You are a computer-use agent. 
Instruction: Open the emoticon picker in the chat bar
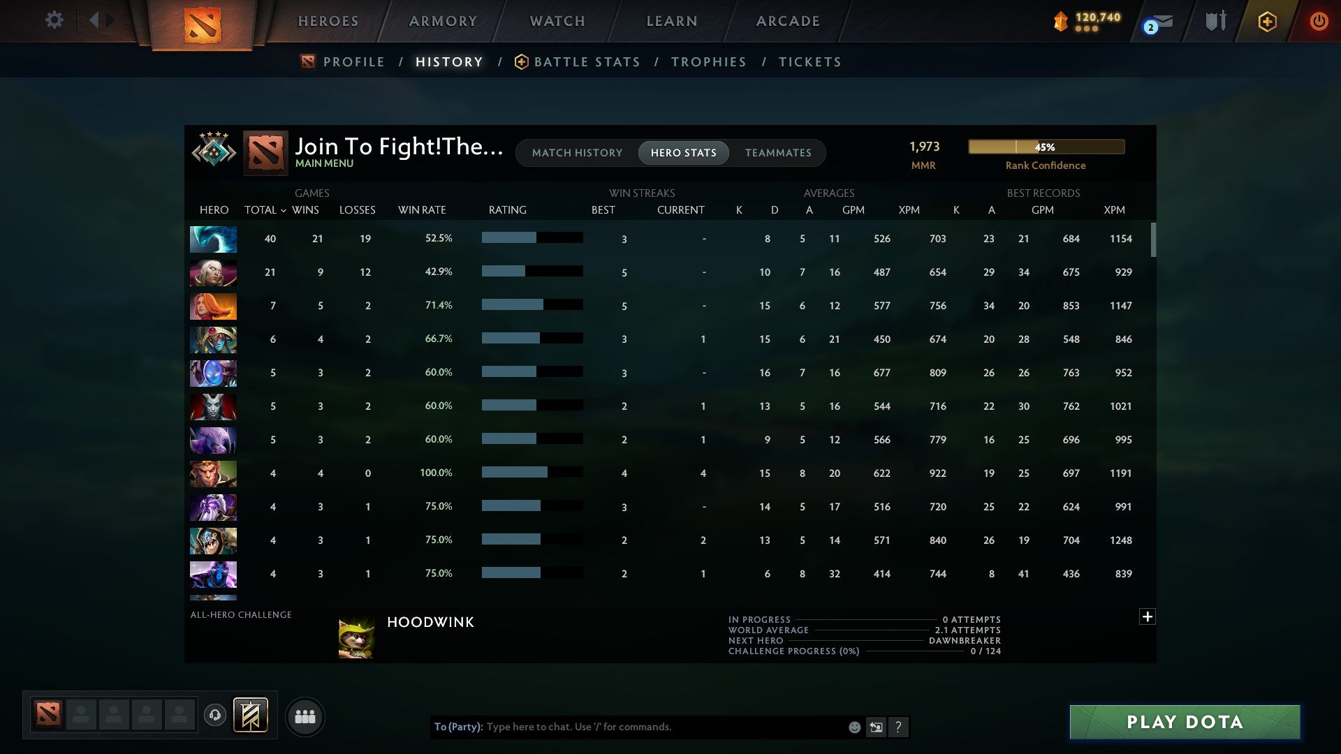point(853,727)
